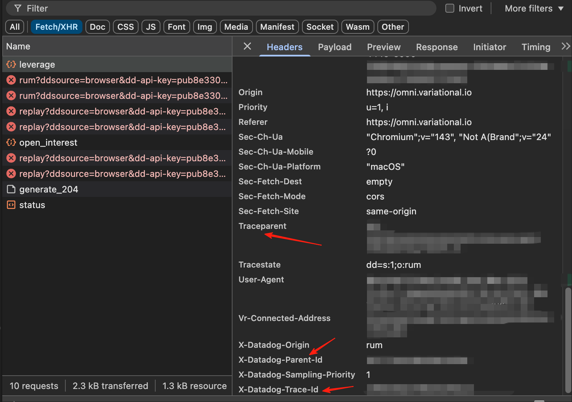Select the status request row

(117, 205)
